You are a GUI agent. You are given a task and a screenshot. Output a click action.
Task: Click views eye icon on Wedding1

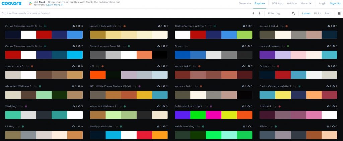point(79,106)
